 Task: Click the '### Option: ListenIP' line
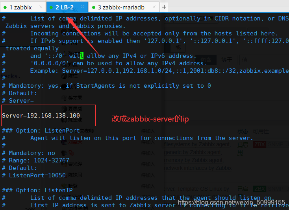pyautogui.click(x=37, y=190)
